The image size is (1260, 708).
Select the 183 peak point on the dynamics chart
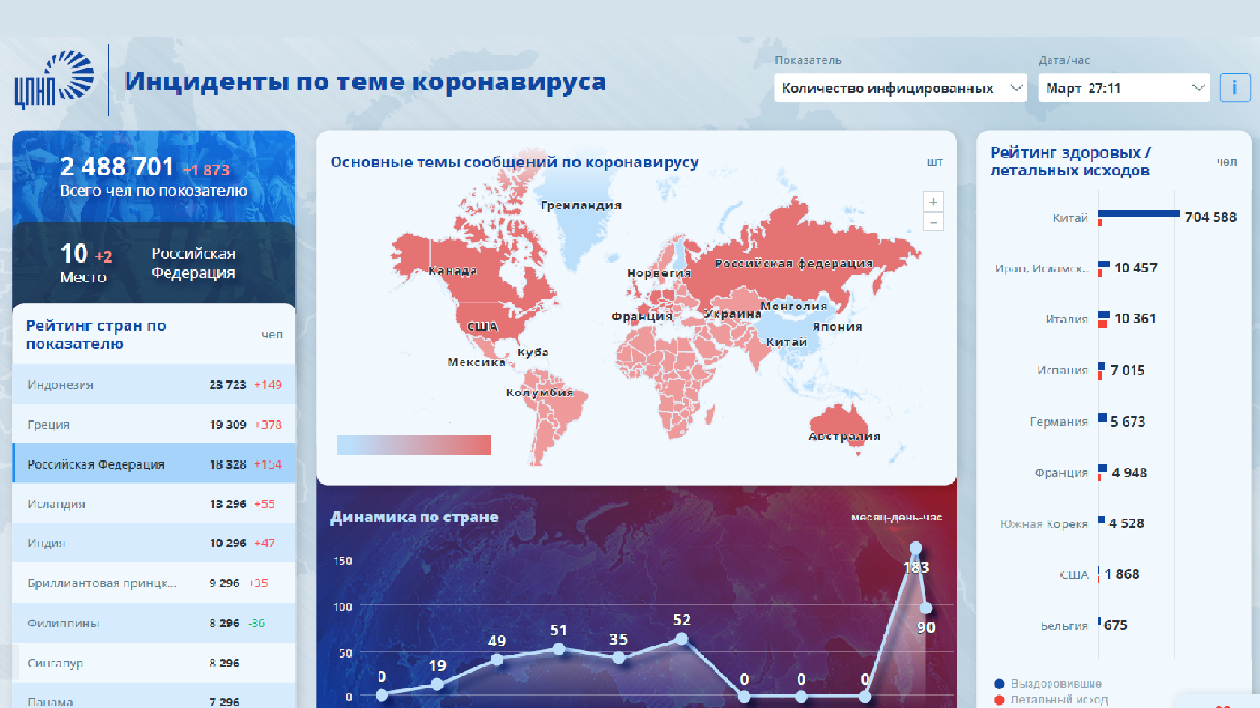[916, 548]
